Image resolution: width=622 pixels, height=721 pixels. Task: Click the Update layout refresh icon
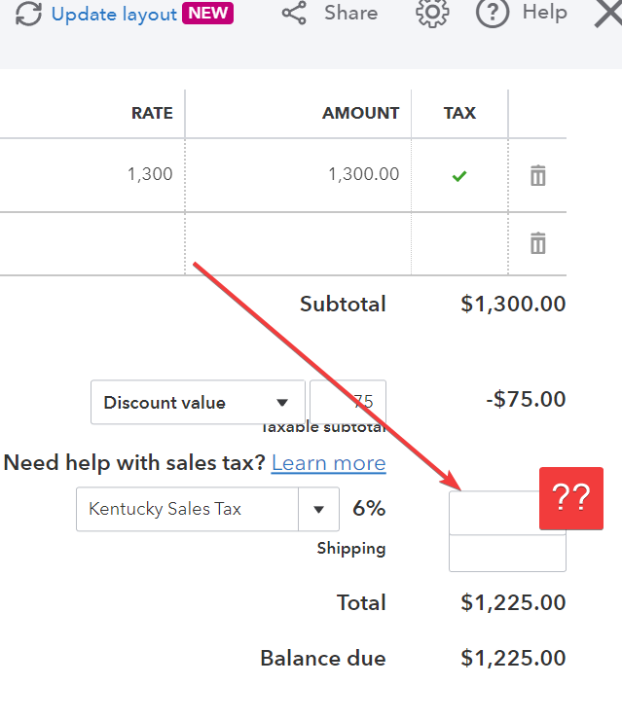pyautogui.click(x=28, y=14)
